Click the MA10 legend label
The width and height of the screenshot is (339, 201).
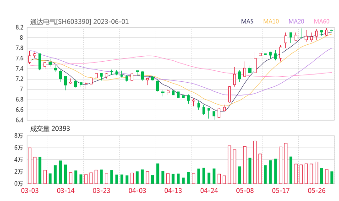pyautogui.click(x=271, y=21)
